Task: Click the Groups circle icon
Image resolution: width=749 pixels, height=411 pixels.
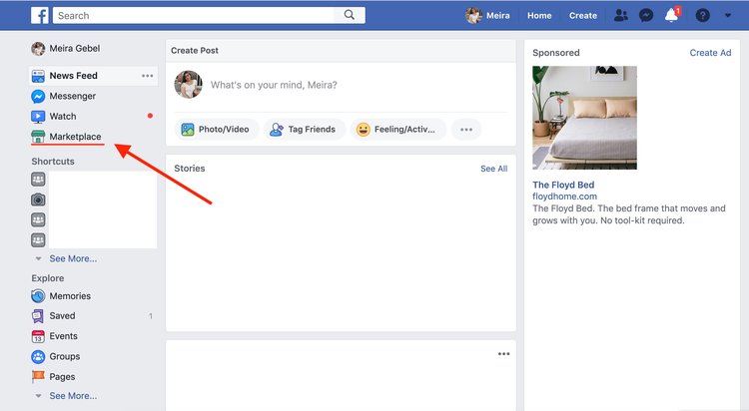Action: (x=38, y=356)
